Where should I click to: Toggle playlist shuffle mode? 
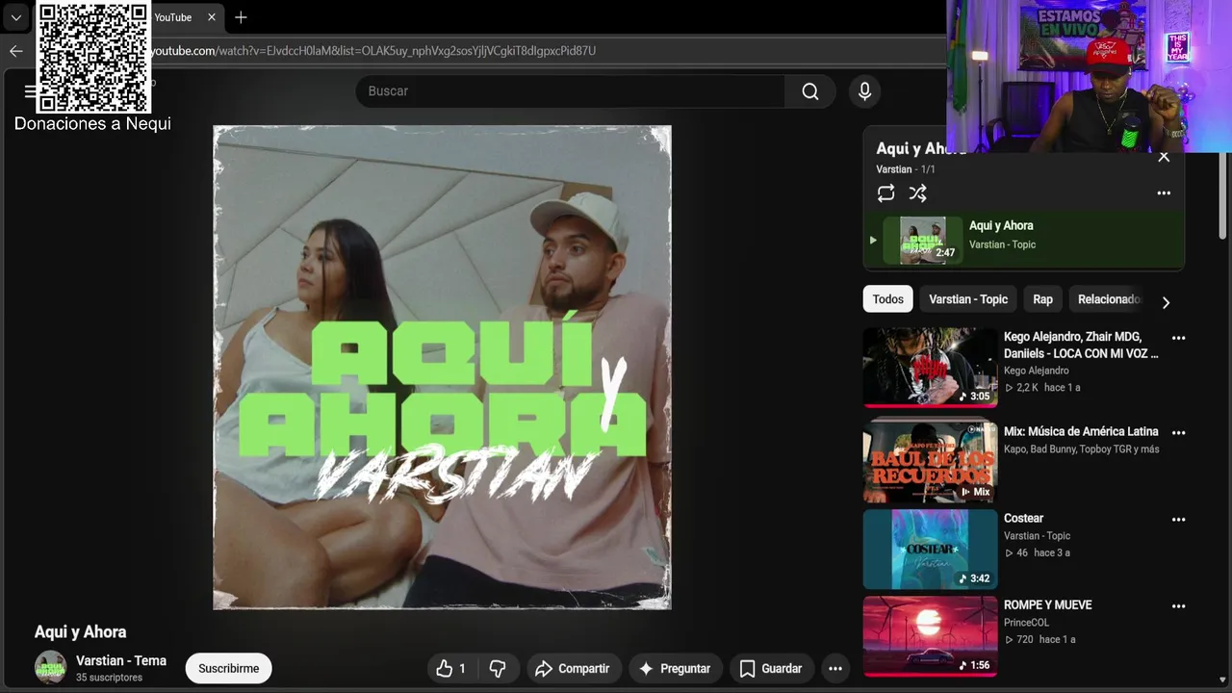point(917,193)
